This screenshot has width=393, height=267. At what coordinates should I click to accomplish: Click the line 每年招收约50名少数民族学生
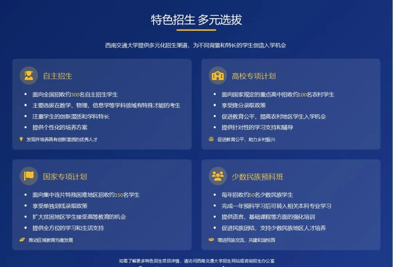coord(257,195)
